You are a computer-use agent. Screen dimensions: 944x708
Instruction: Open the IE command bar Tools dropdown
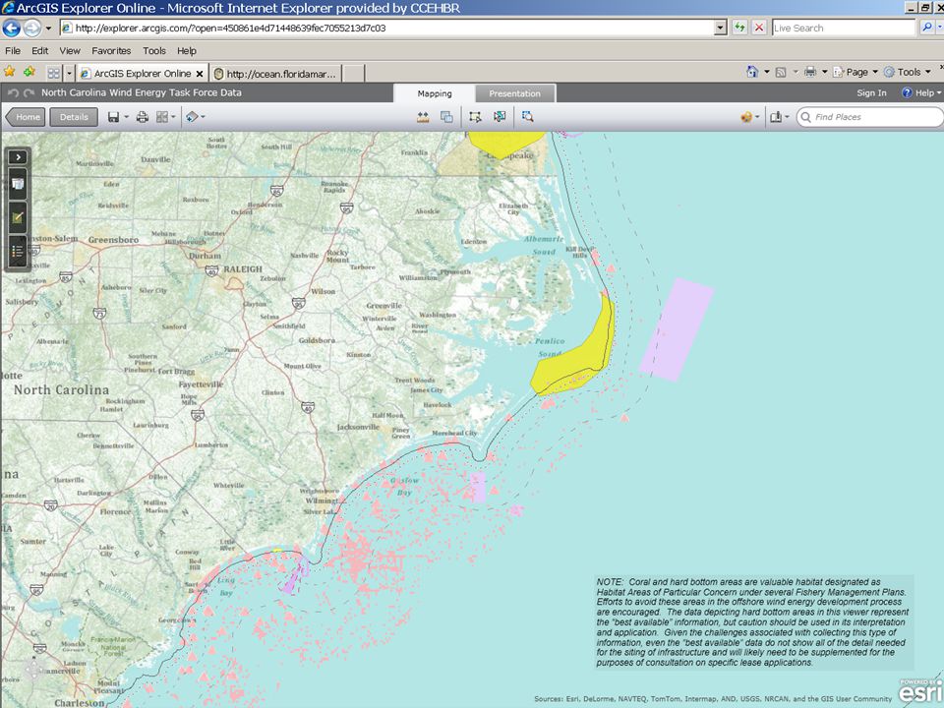tap(907, 72)
